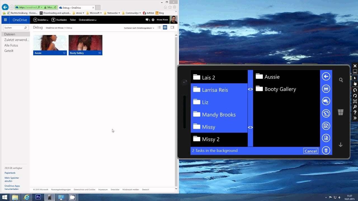
Task: Rotate the emulator left
Action: (x=355, y=90)
